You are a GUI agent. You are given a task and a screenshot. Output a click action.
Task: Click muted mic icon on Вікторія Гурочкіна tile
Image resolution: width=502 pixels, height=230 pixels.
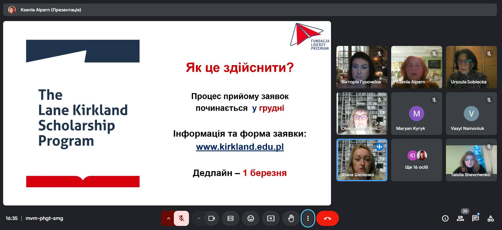379,54
